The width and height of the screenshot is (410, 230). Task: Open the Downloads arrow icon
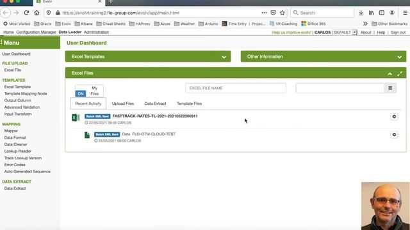361,13
